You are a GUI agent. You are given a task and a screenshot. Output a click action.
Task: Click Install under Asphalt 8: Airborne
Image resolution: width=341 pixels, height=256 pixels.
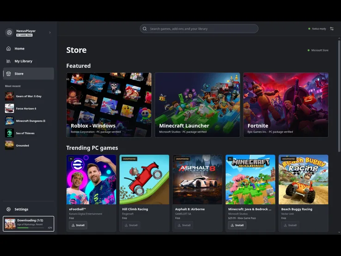184,225
